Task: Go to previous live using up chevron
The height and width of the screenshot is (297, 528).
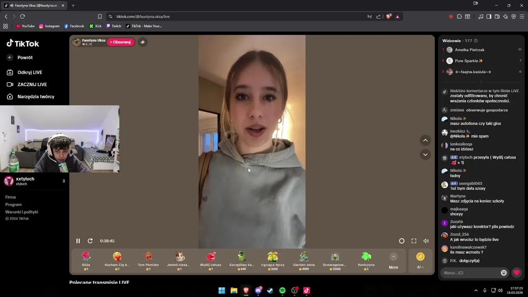Action: click(x=425, y=140)
